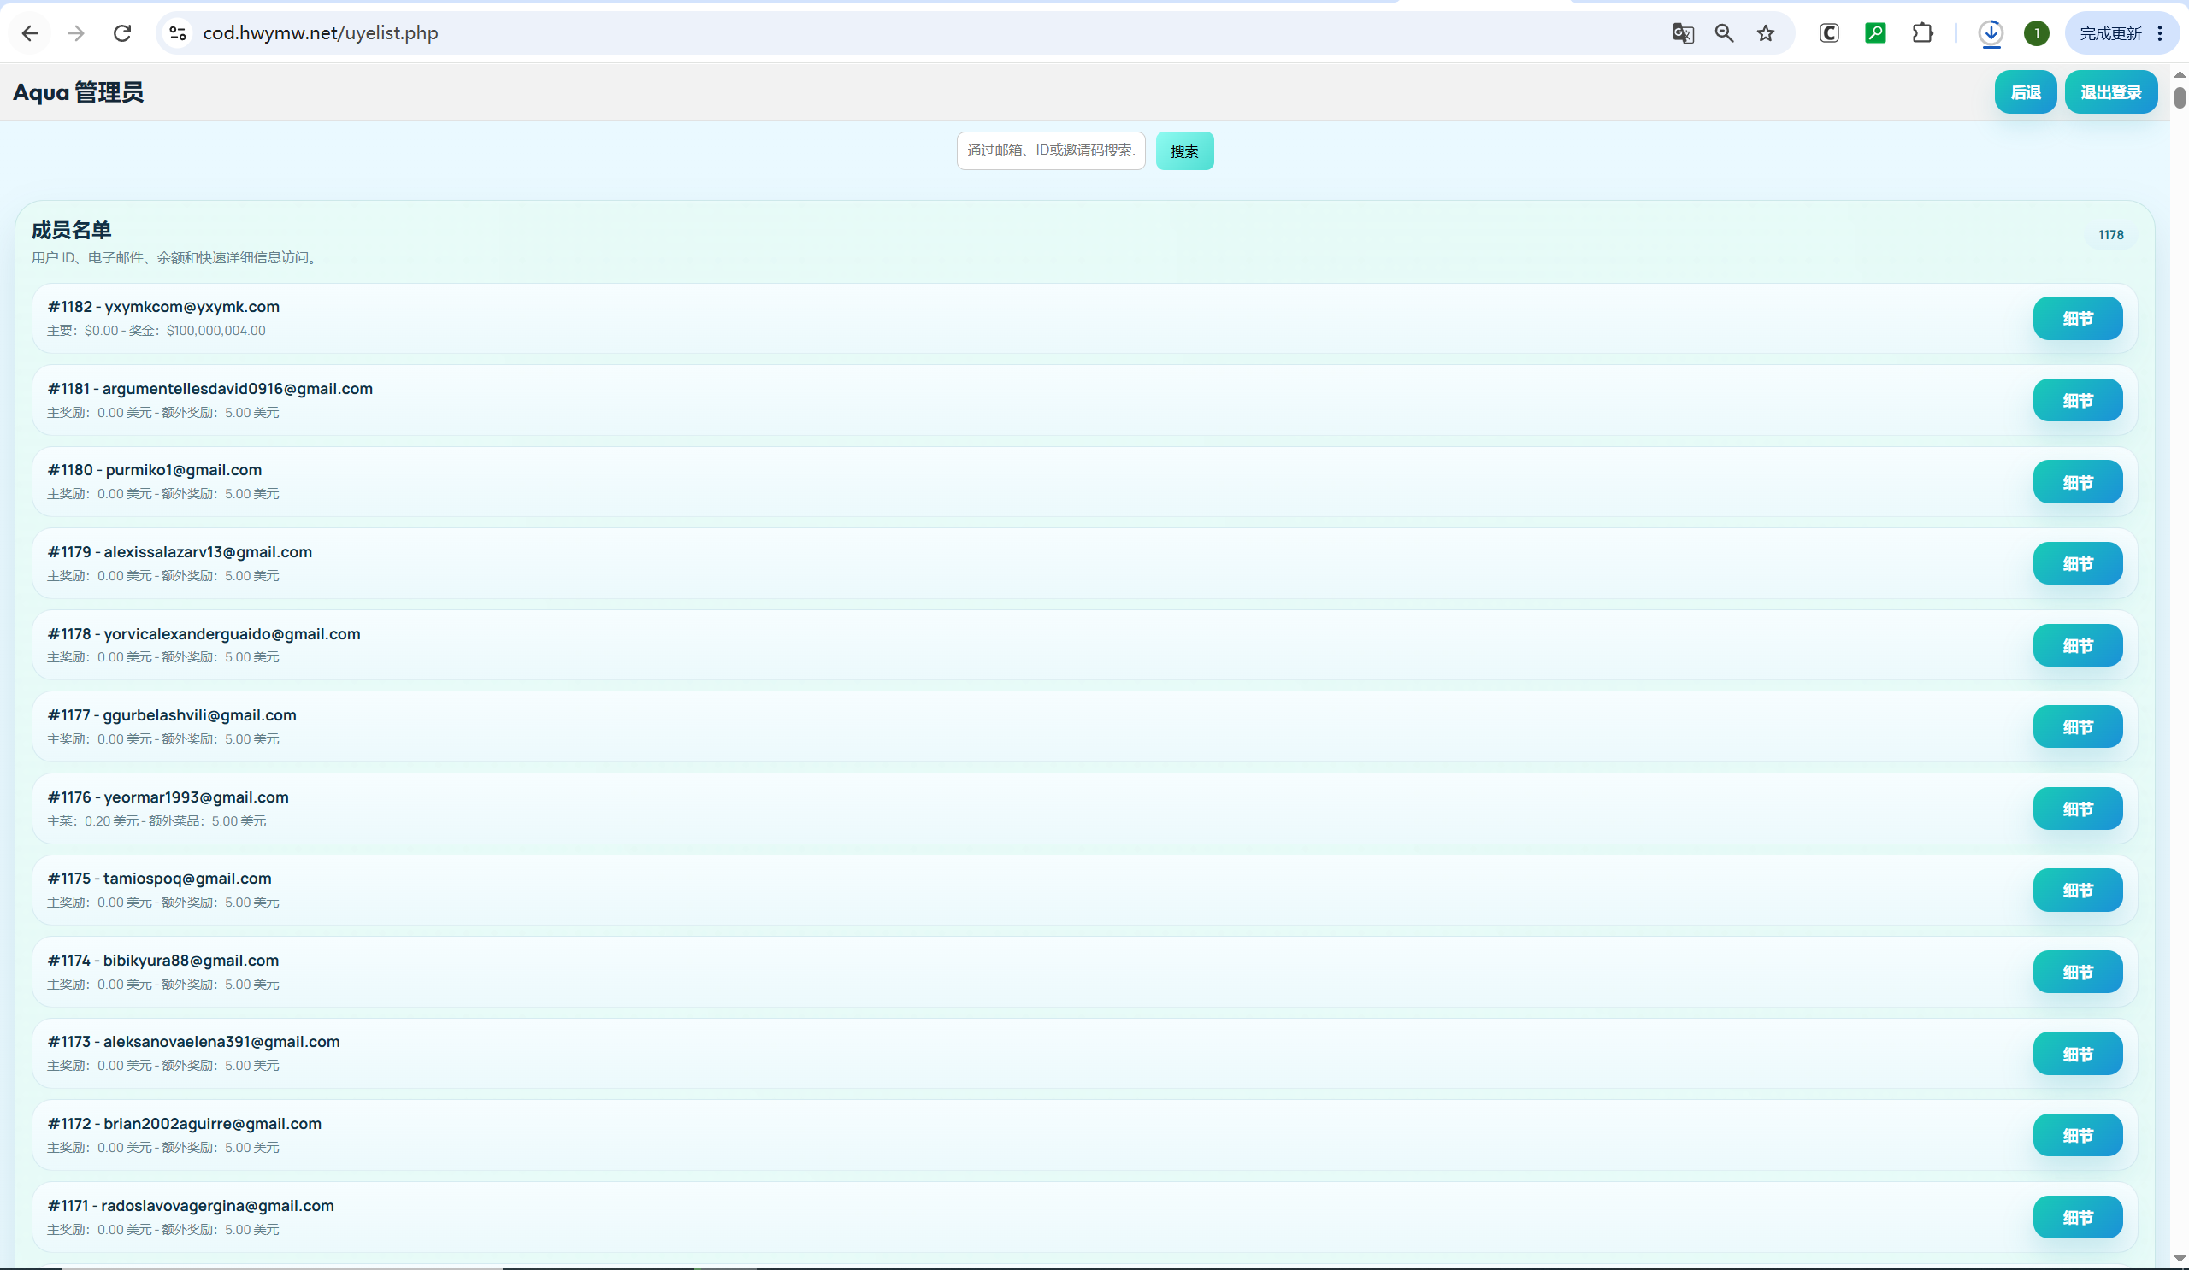
Task: Click the #1182 - yxymkcom@yxymk.com text
Action: 163,307
